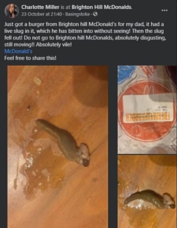Follow the blue McDonald's tagged page link
The image size is (177, 228).
pyautogui.click(x=18, y=51)
